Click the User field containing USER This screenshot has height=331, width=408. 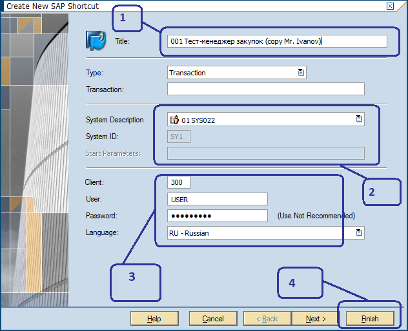[217, 199]
